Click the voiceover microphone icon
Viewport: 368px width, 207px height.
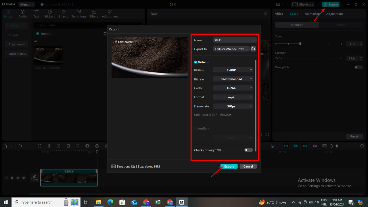click(272, 146)
